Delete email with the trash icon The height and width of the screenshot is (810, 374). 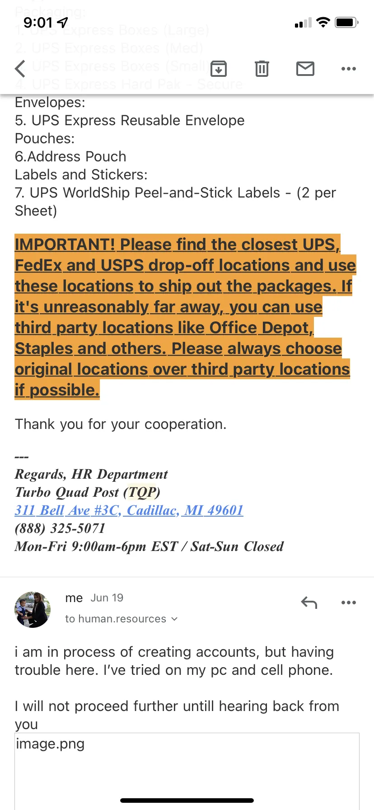(262, 69)
